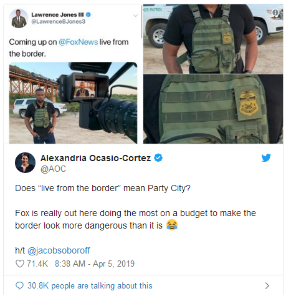Image resolution: width=286 pixels, height=296 pixels.
Task: Open '30.8K people are talking about this'
Action: 90,286
